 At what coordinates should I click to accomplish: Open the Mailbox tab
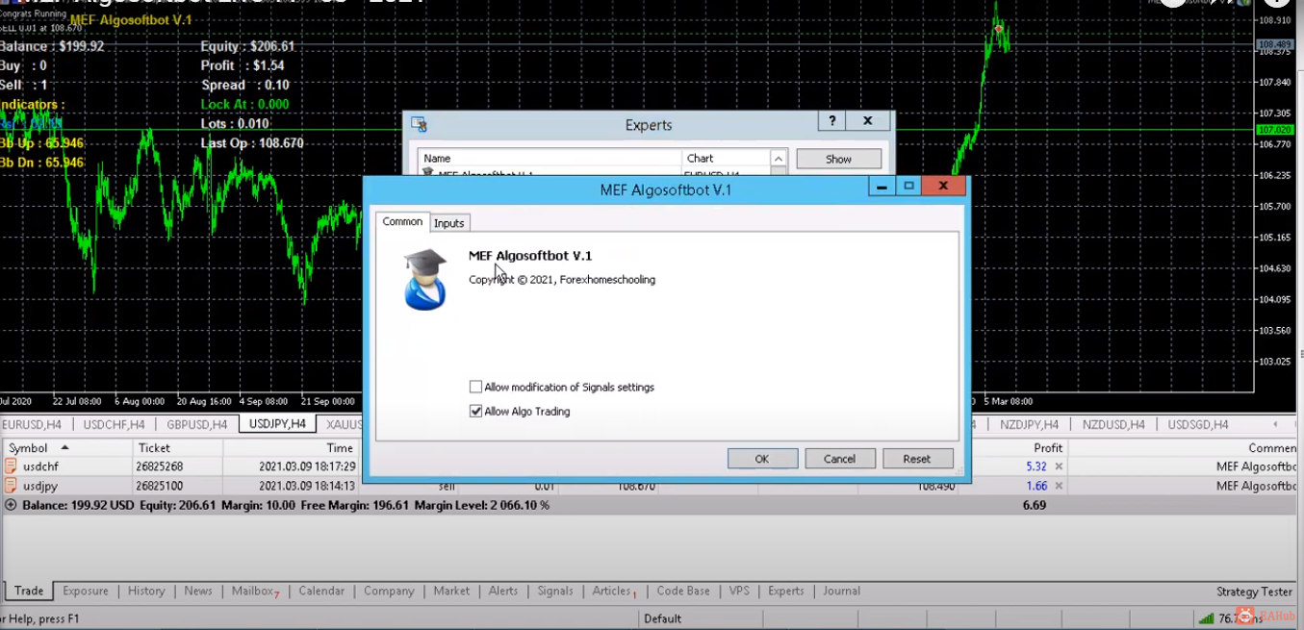(x=255, y=591)
